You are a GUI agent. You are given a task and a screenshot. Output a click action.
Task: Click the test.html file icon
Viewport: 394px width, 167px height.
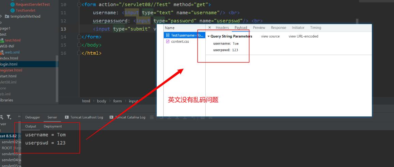[x=2, y=40]
